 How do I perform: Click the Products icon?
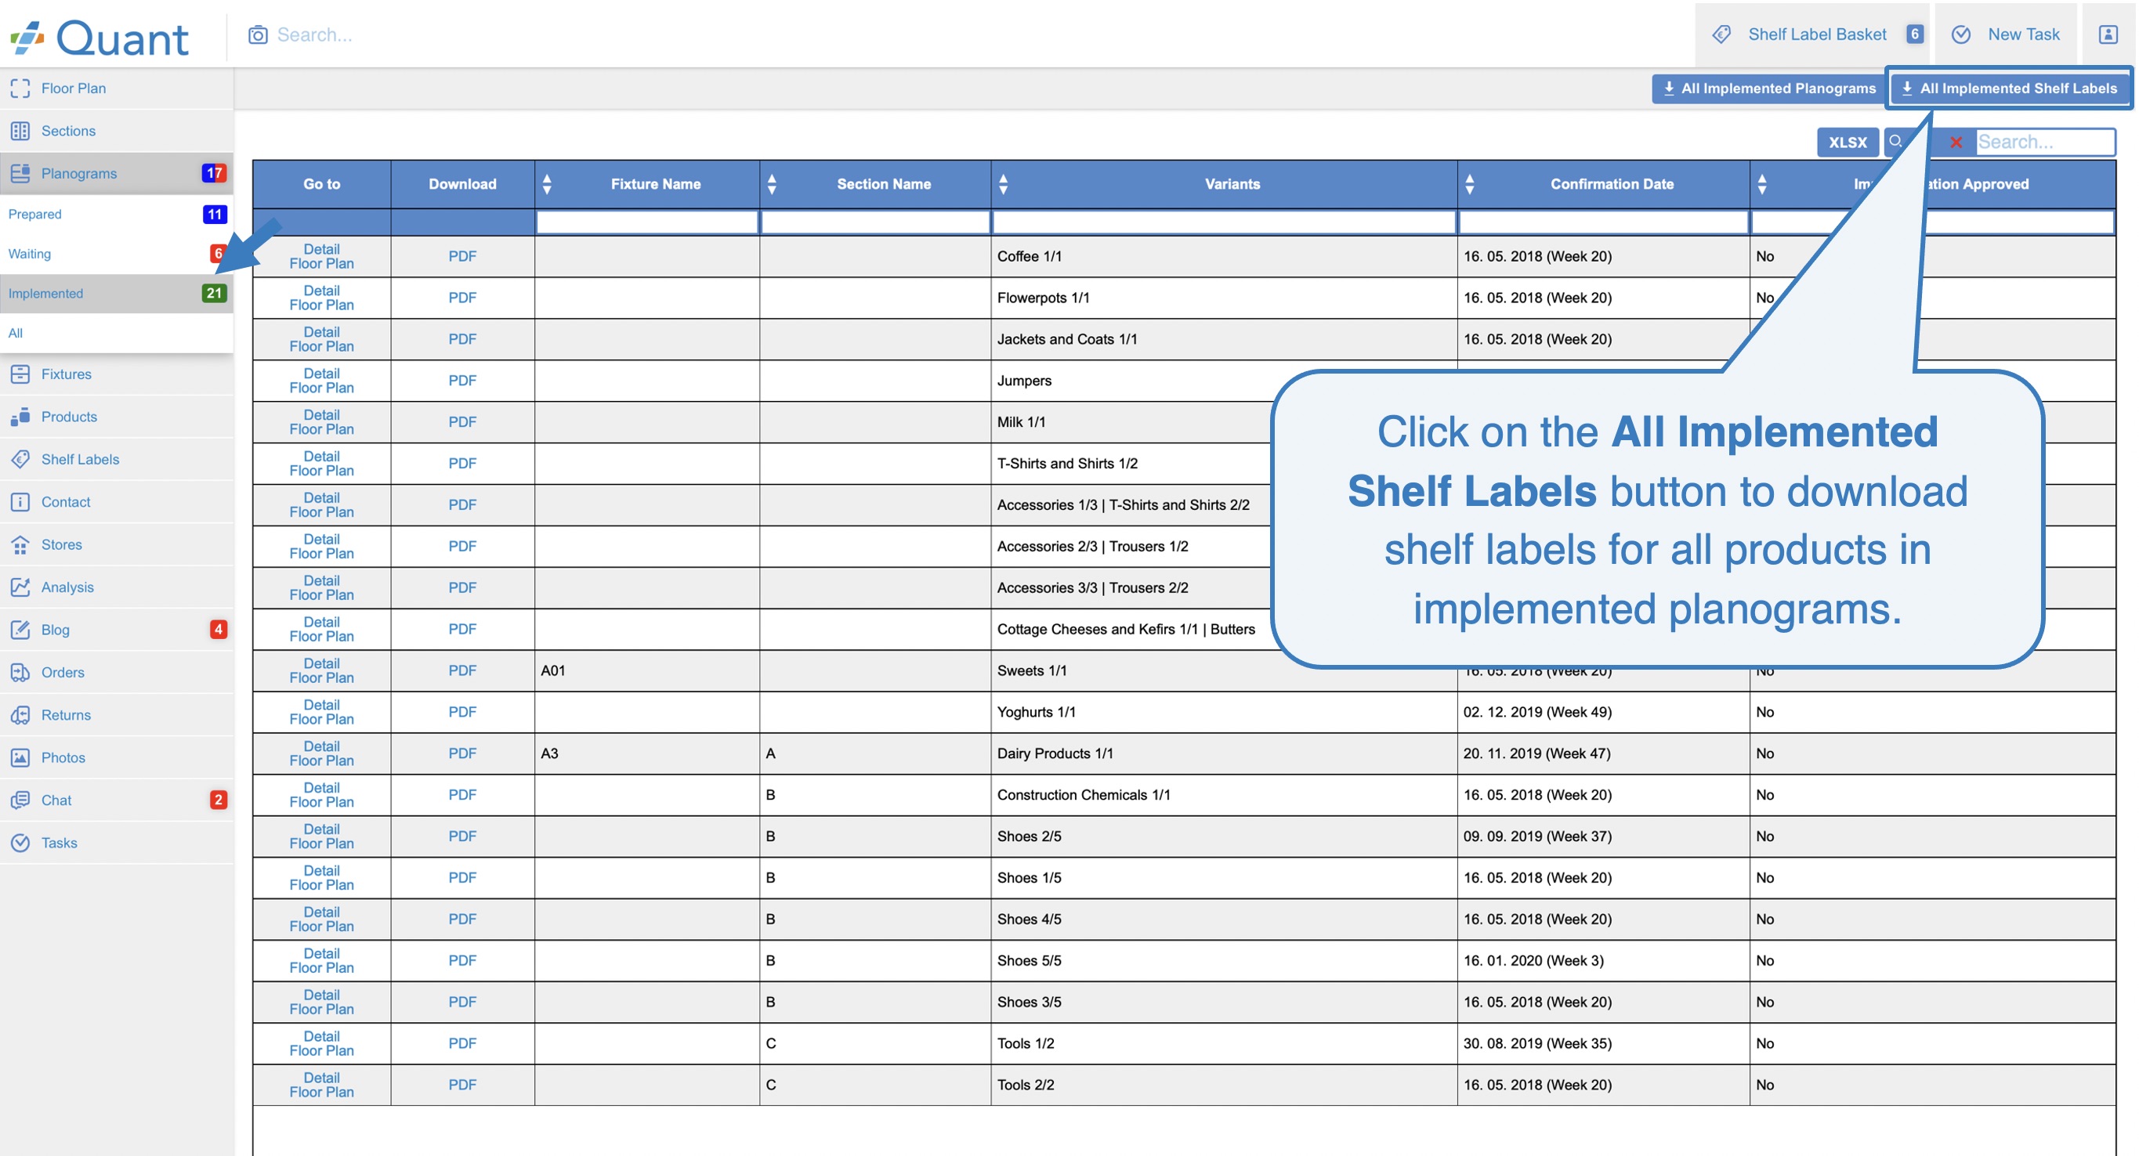(20, 416)
